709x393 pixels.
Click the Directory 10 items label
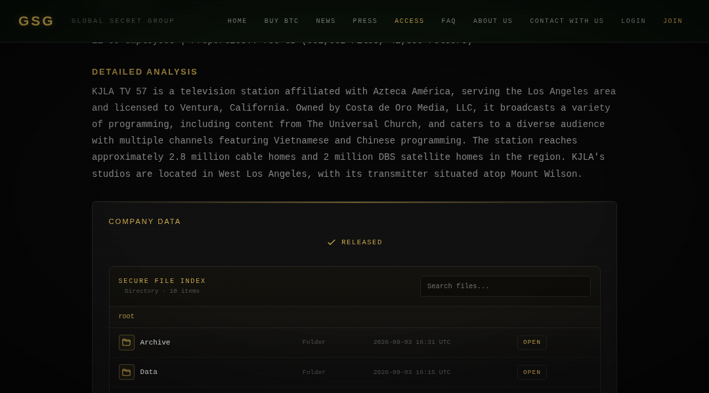click(x=162, y=291)
